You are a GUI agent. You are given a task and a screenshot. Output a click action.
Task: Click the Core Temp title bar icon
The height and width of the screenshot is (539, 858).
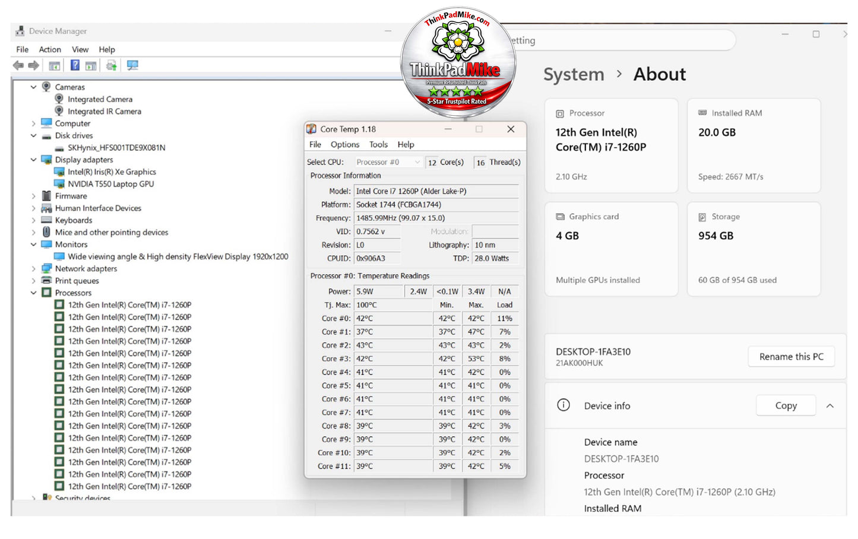coord(311,129)
